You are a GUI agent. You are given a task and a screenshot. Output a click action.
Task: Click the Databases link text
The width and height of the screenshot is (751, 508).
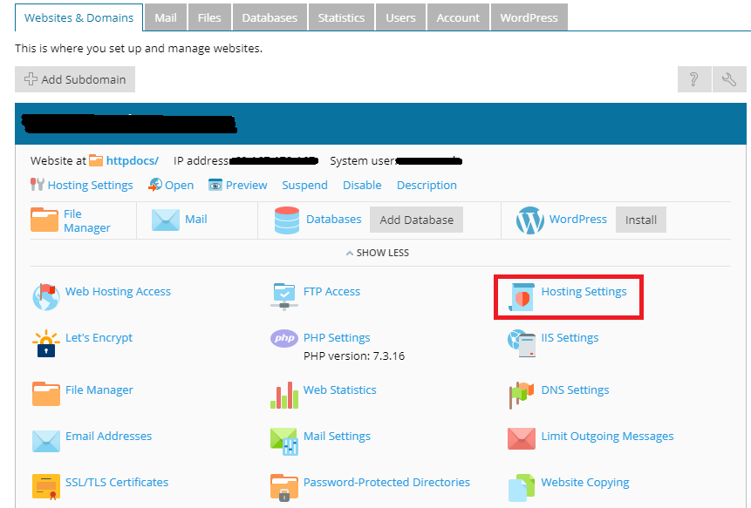(x=334, y=219)
